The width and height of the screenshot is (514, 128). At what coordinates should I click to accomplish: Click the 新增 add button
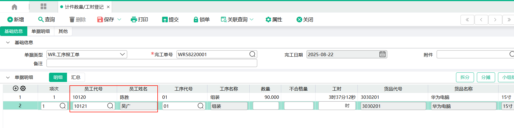(x=16, y=19)
